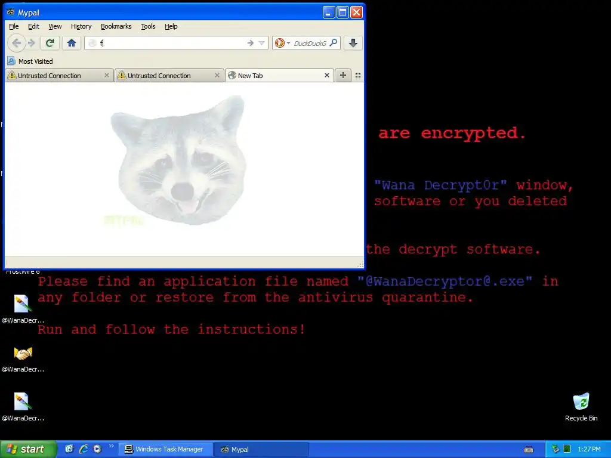Open the History menu

point(81,26)
